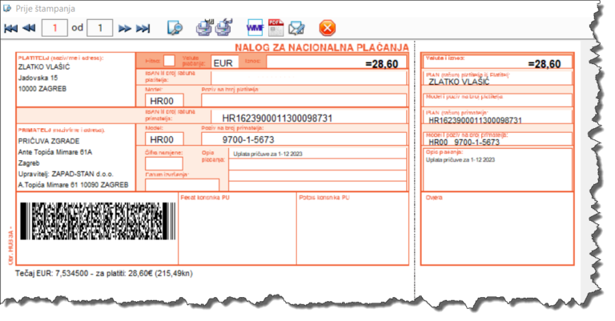
Task: Click the first printer icon
Action: [203, 28]
